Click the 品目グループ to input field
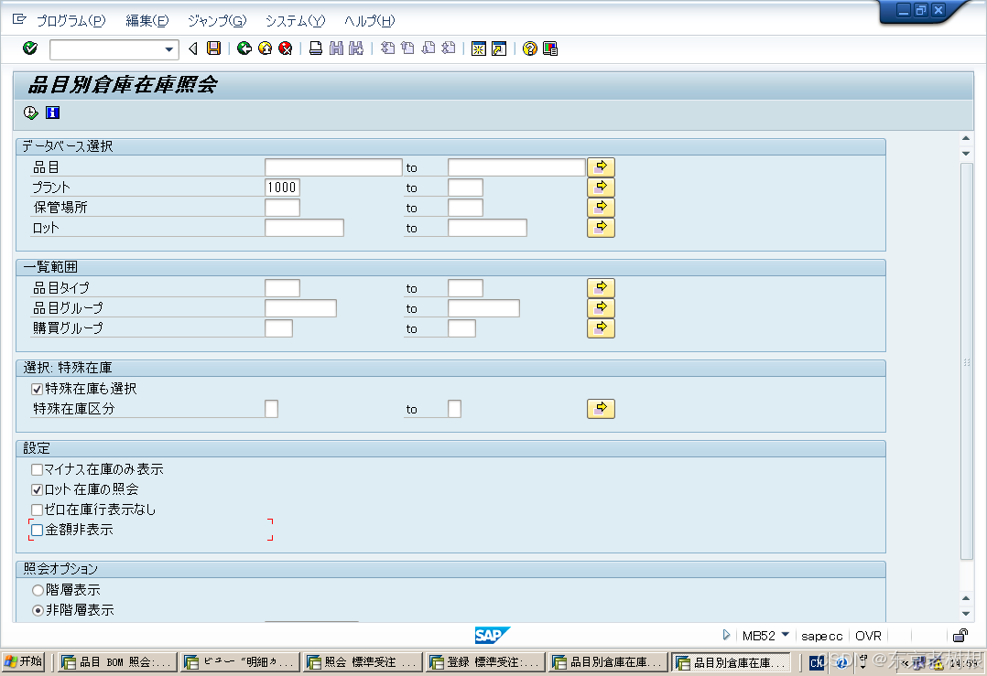This screenshot has height=676, width=987. tap(483, 308)
